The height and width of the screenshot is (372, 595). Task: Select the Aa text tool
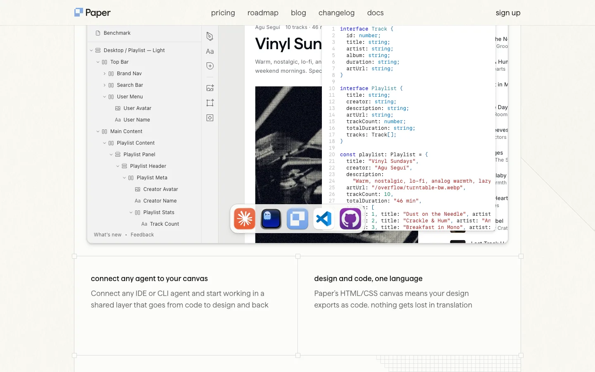210,51
